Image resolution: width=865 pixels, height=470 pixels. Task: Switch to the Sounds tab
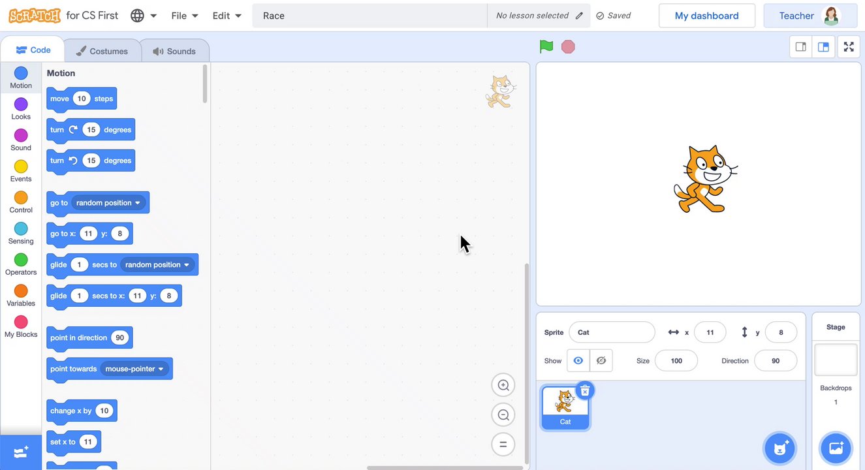point(174,51)
